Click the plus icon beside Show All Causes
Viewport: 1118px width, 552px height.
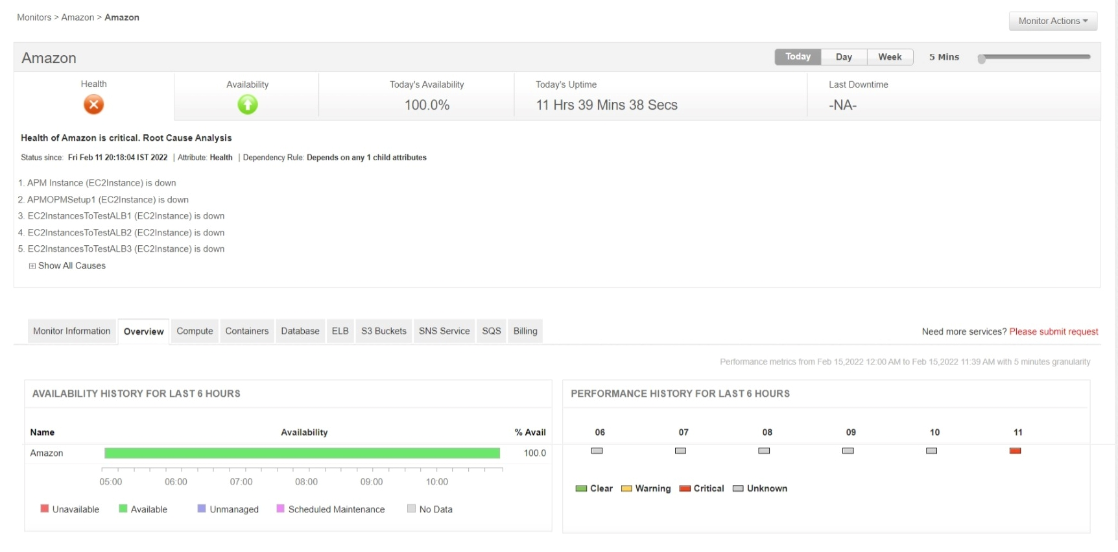click(32, 266)
